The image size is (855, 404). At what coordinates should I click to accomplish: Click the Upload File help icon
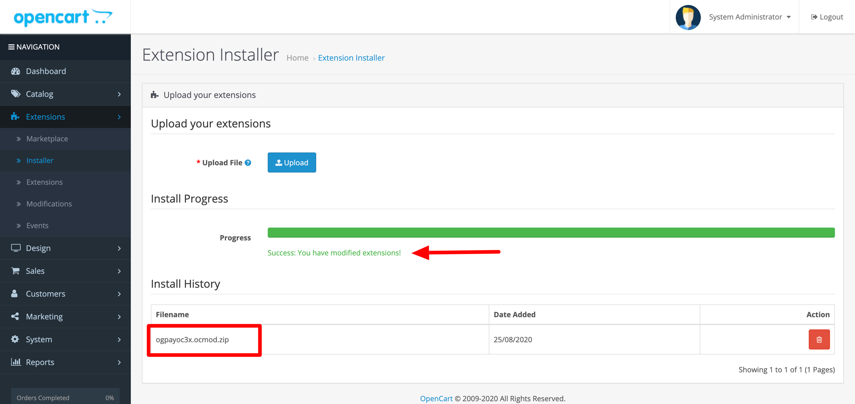point(248,162)
